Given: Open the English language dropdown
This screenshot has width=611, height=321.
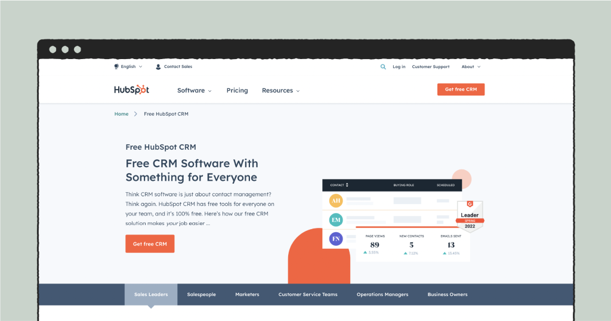Looking at the screenshot, I should click(x=129, y=67).
